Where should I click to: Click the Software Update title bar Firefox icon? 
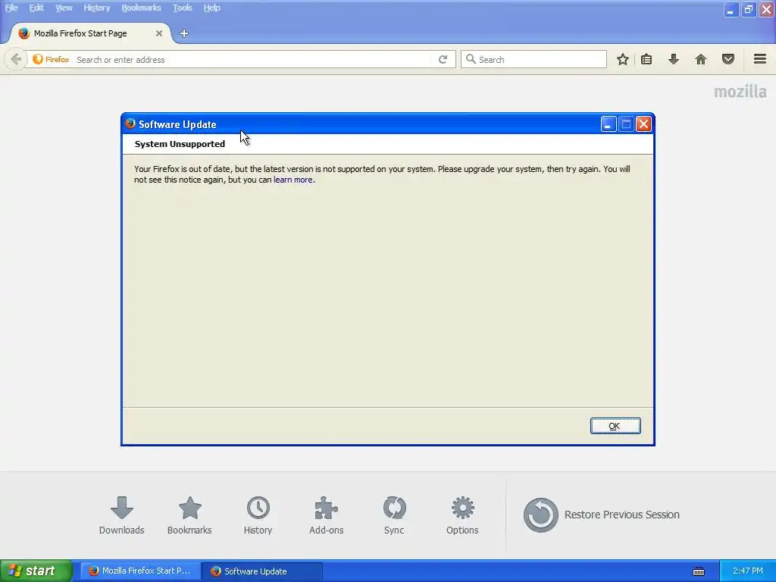[130, 124]
